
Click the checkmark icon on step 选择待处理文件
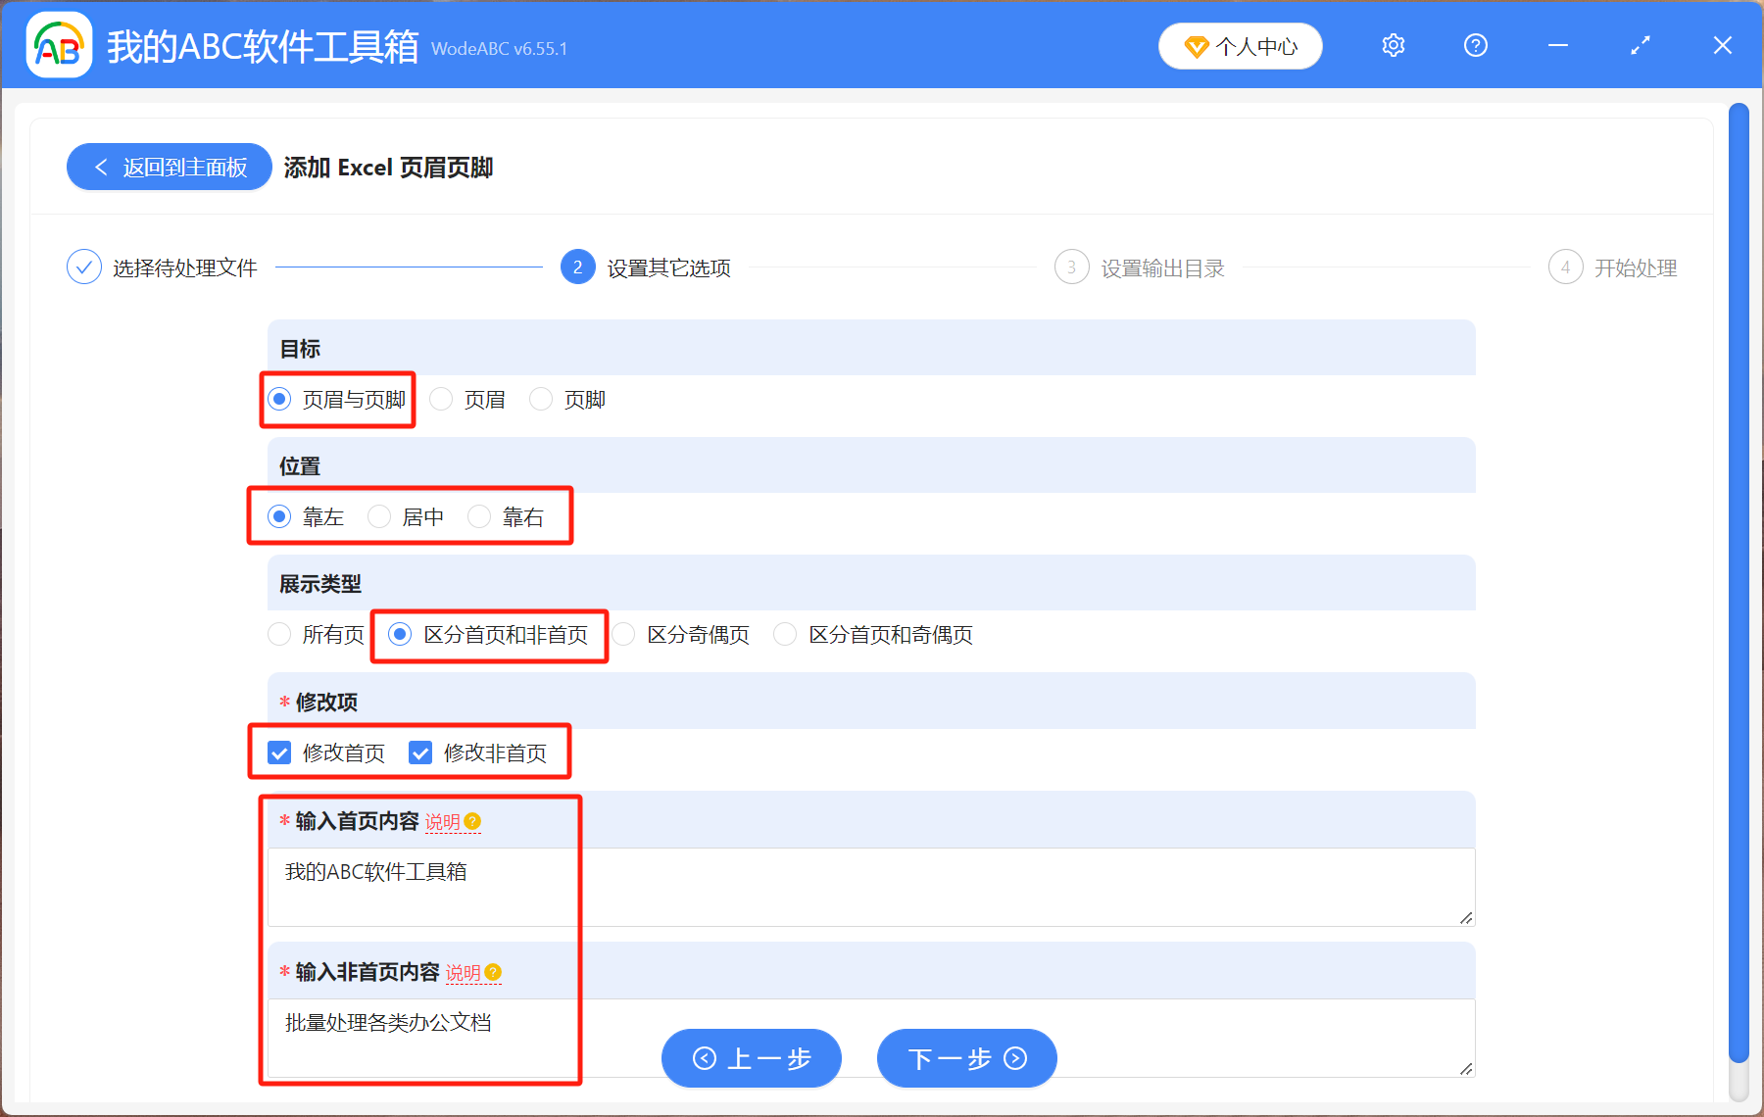tap(84, 266)
